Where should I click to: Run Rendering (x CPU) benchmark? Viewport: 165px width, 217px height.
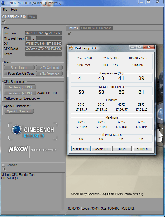20,93
